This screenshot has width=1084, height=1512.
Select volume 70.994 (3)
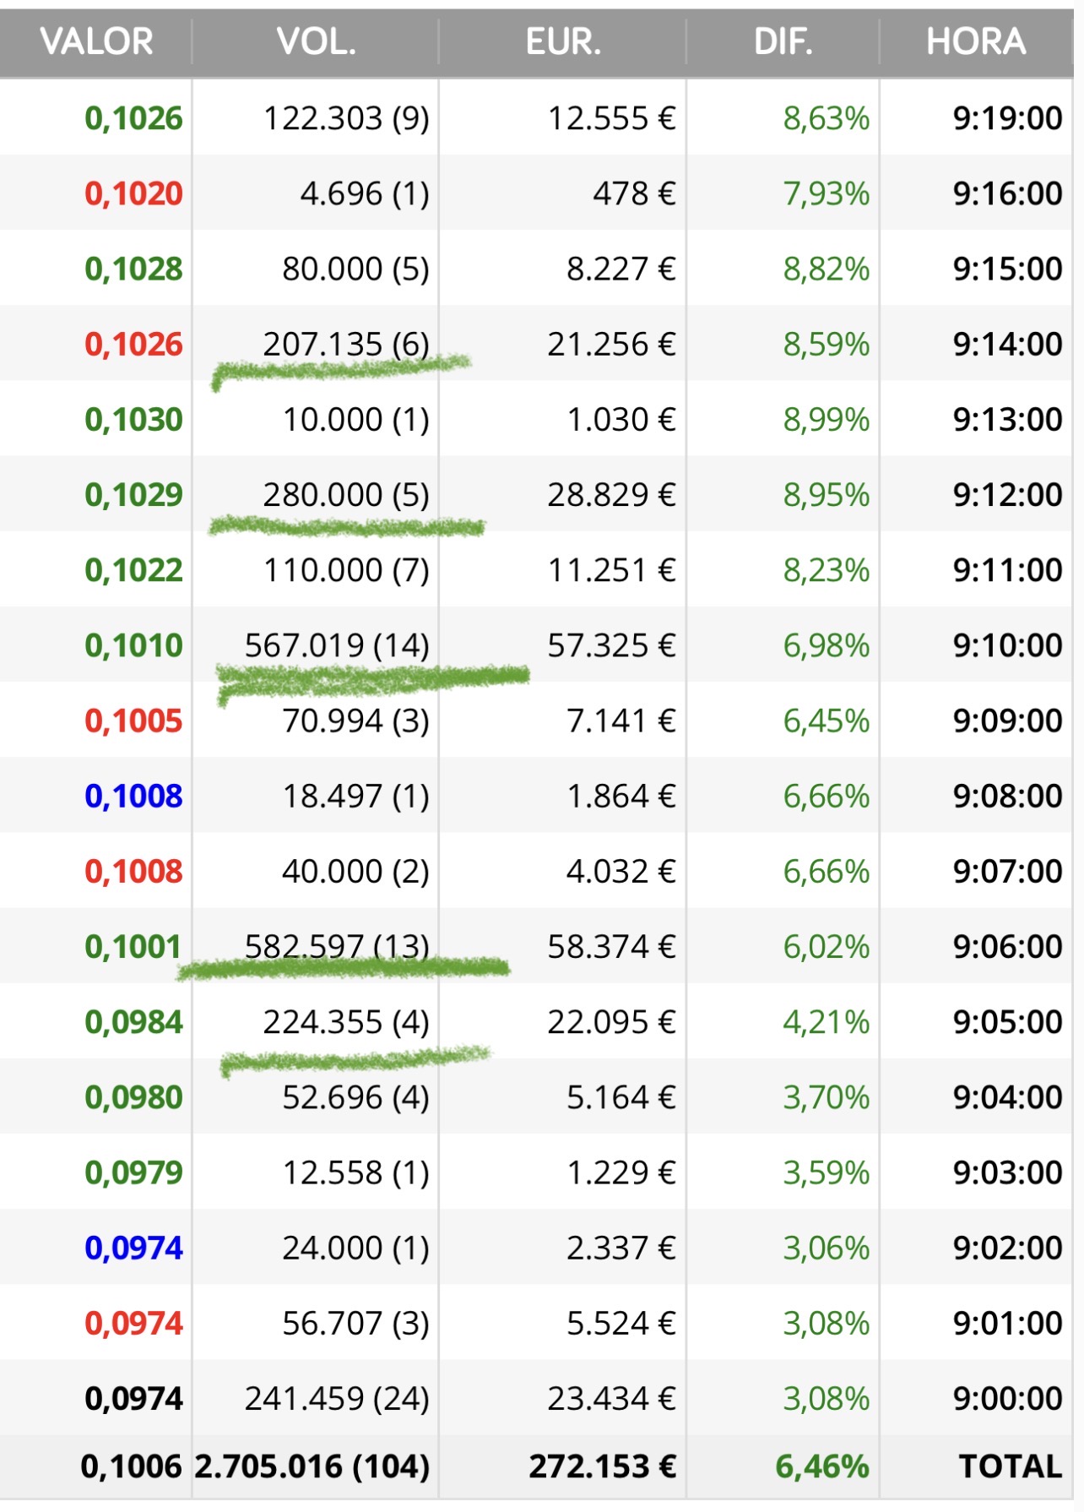point(355,721)
